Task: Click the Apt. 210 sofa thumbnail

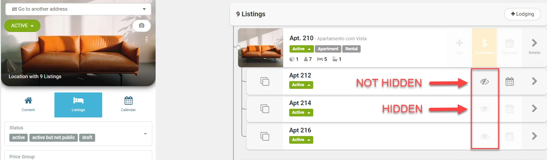Action: tap(260, 48)
